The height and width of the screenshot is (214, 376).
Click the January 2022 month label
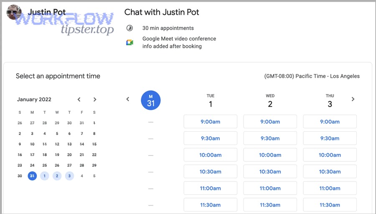pos(34,99)
